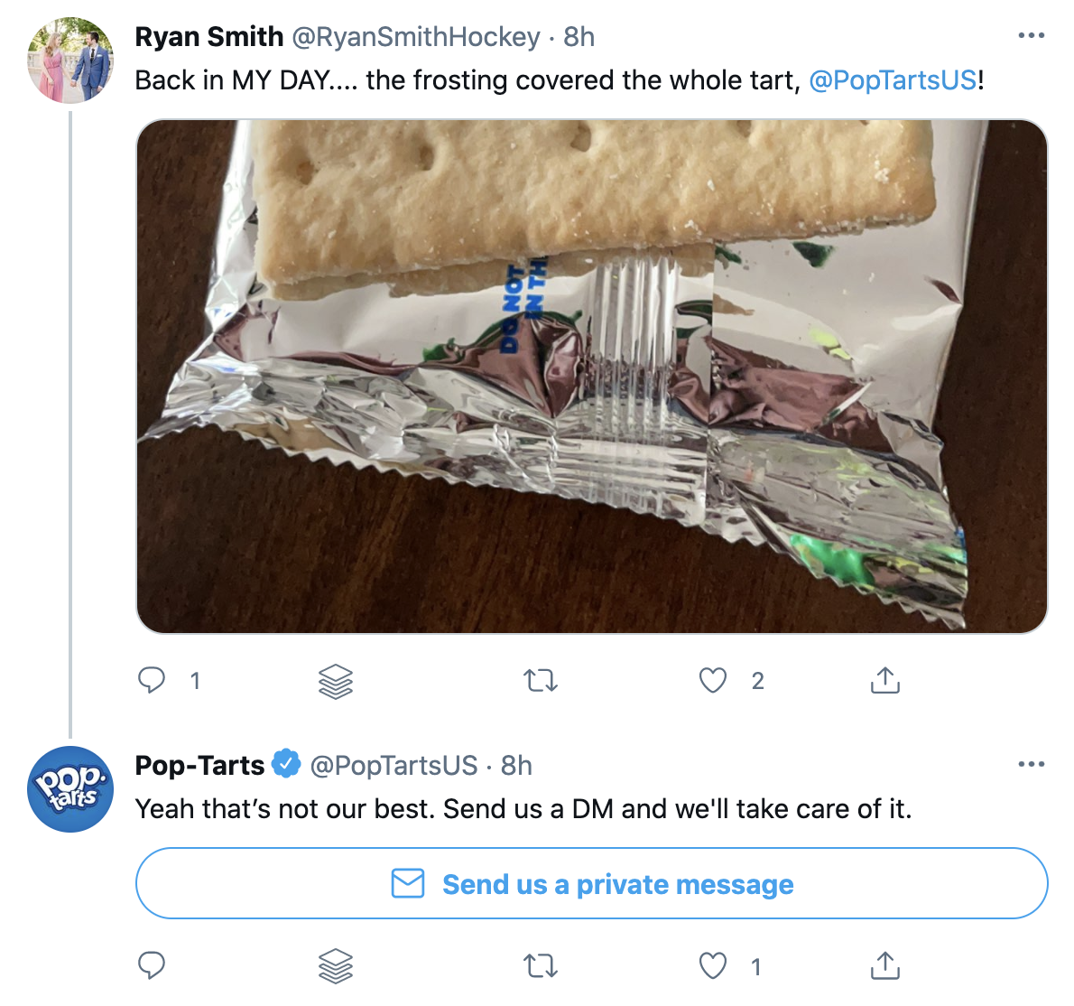
Task: Click Pop-Tarts' verified badge
Action: (x=286, y=764)
